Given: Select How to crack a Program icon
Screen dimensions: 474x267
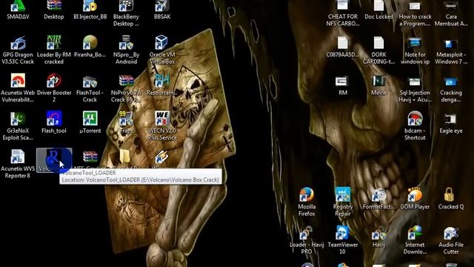Looking at the screenshot, I should point(415,6).
